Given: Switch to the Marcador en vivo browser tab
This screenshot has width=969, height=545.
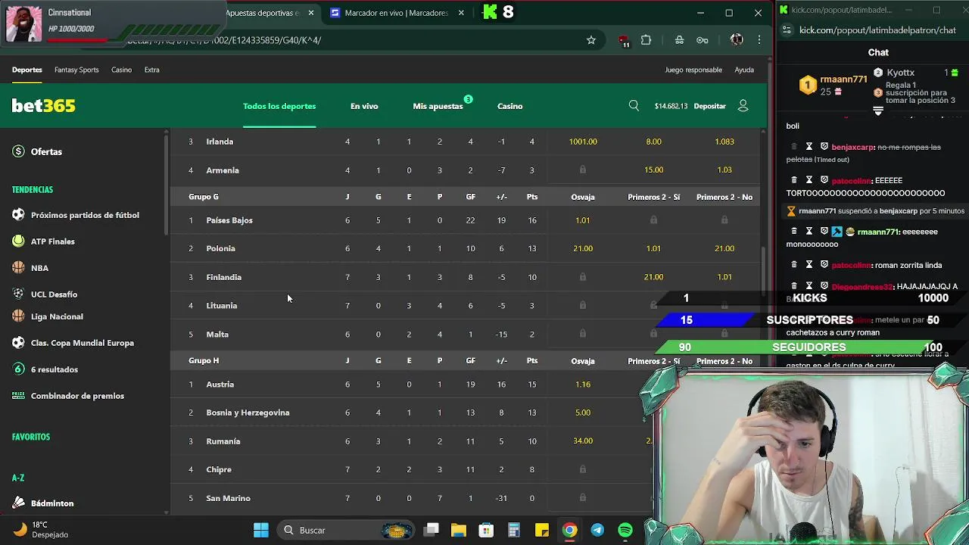Looking at the screenshot, I should (x=396, y=13).
